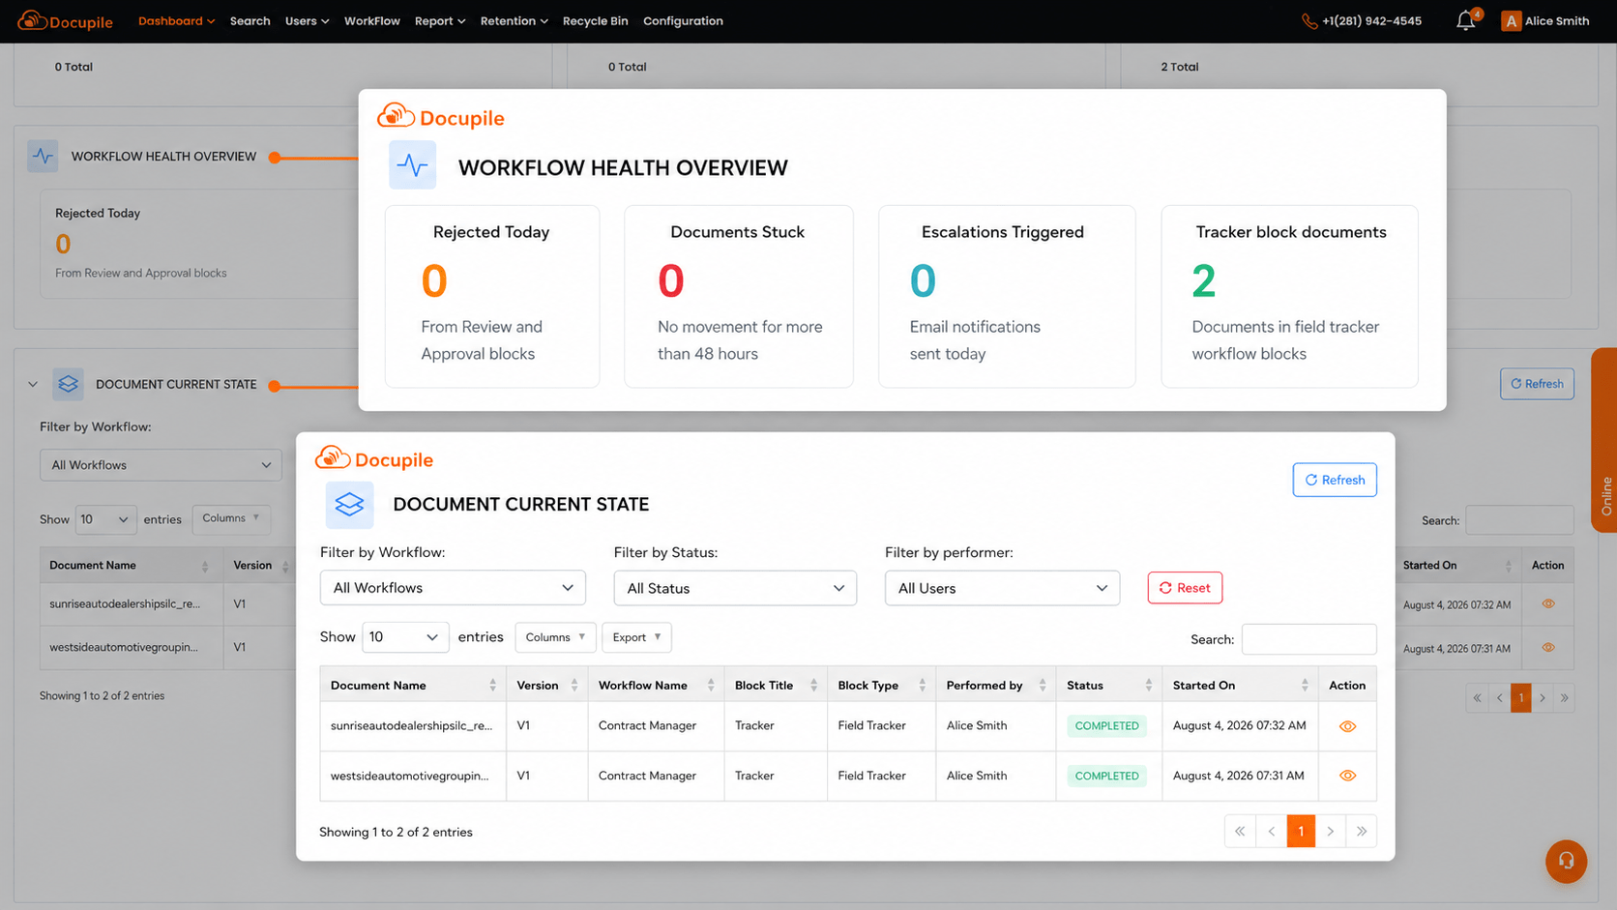1617x910 pixels.
Task: Open the Recycle Bin menu item
Action: coord(595,20)
